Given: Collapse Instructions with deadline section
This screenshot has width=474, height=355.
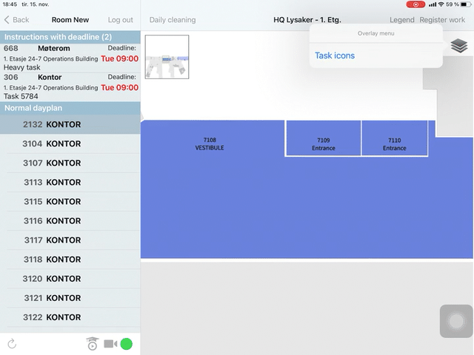Looking at the screenshot, I should pos(70,36).
